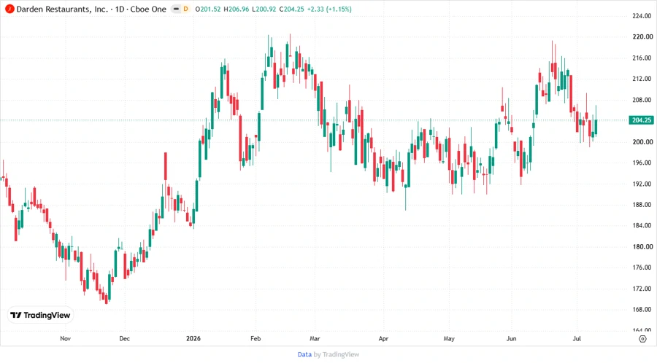Click the 192.00 price axis label

pos(642,184)
